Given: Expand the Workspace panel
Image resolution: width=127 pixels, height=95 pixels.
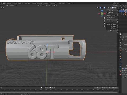Looking at the screenshot, I should [x=111, y=31].
